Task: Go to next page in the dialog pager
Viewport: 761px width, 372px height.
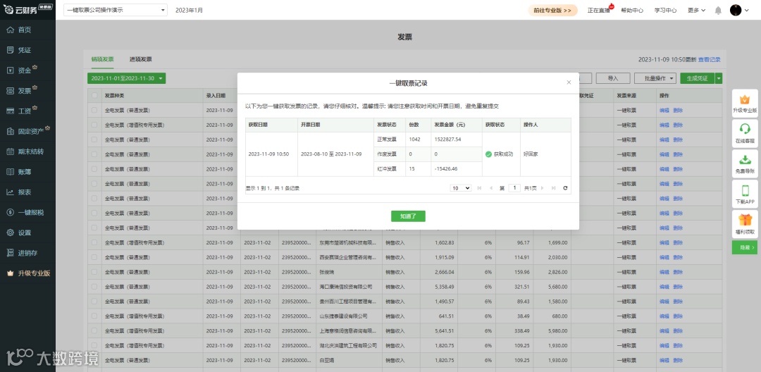Action: [x=542, y=187]
